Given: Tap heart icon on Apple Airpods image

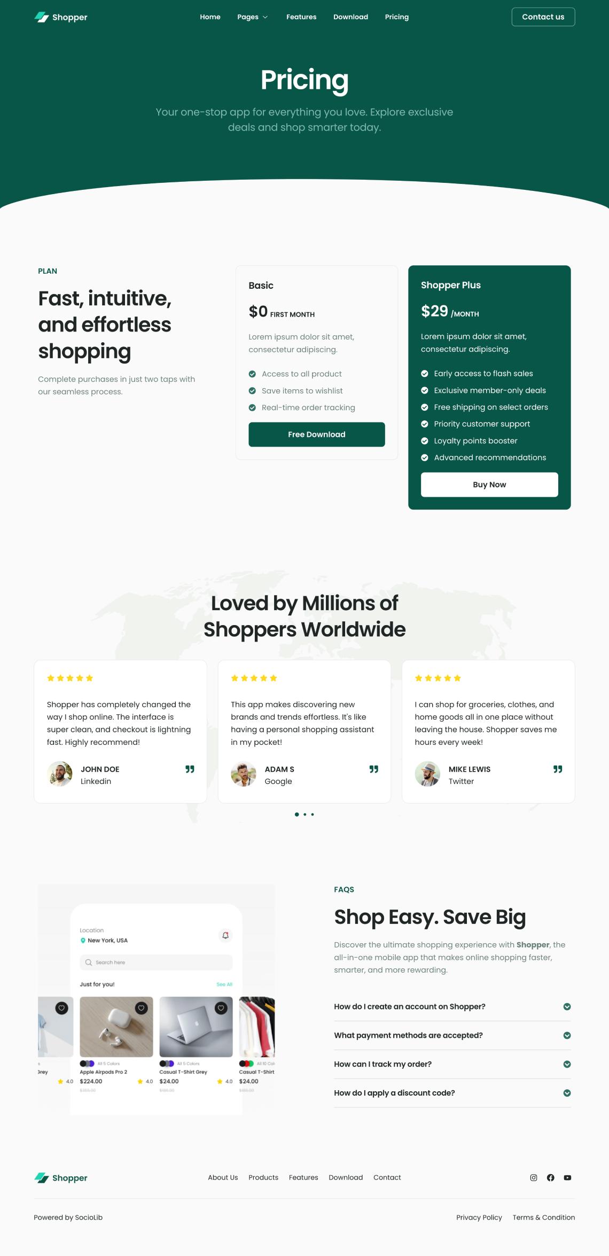Looking at the screenshot, I should 142,1008.
